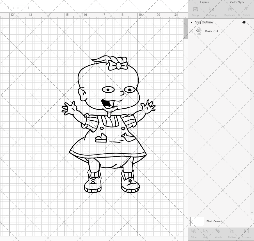Switch to the Layers tab
Screen dimensions: 254x241
pos(204,2)
